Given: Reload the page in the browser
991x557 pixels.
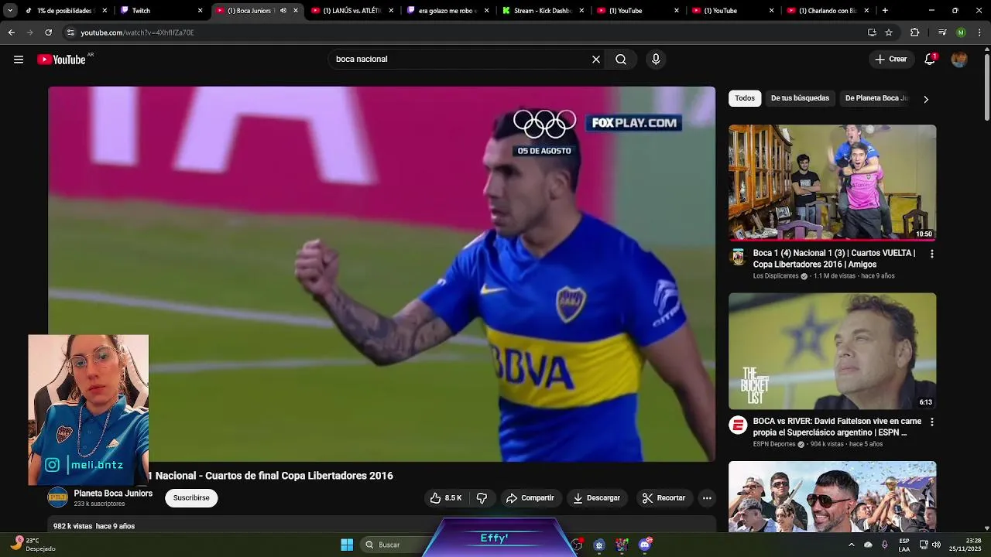Looking at the screenshot, I should click(x=48, y=32).
